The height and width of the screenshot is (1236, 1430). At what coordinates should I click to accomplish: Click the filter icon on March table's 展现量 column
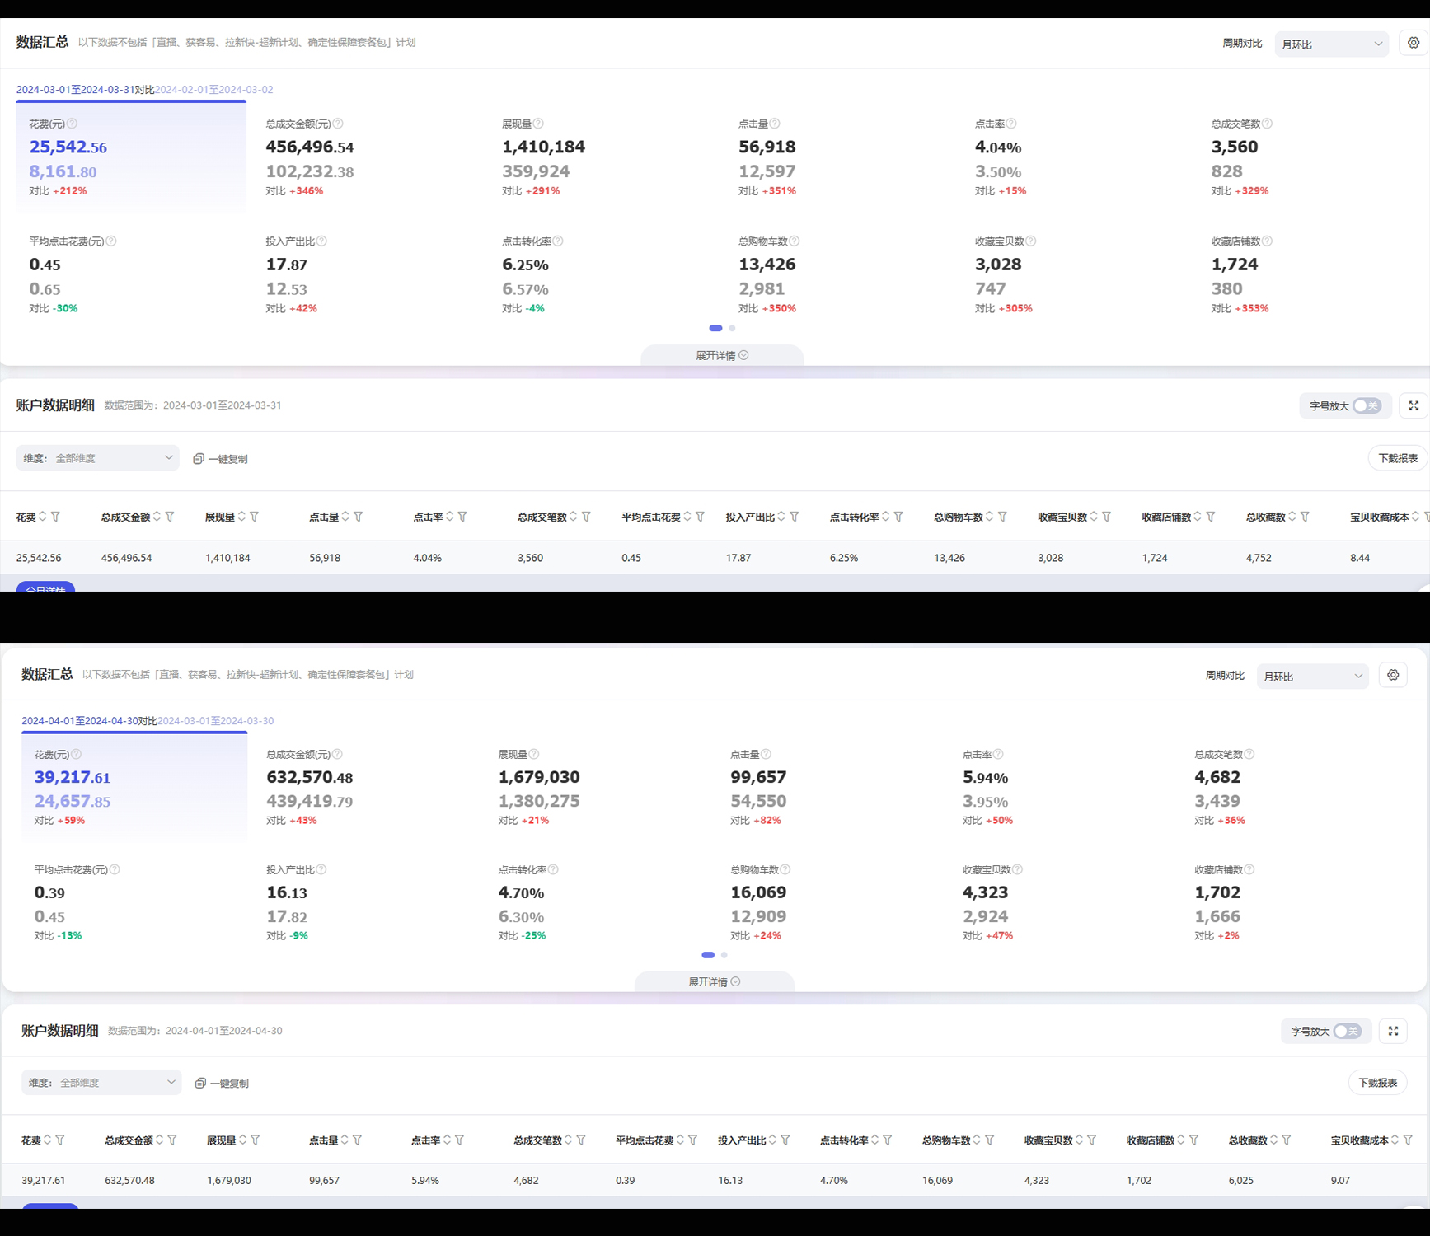tap(255, 517)
